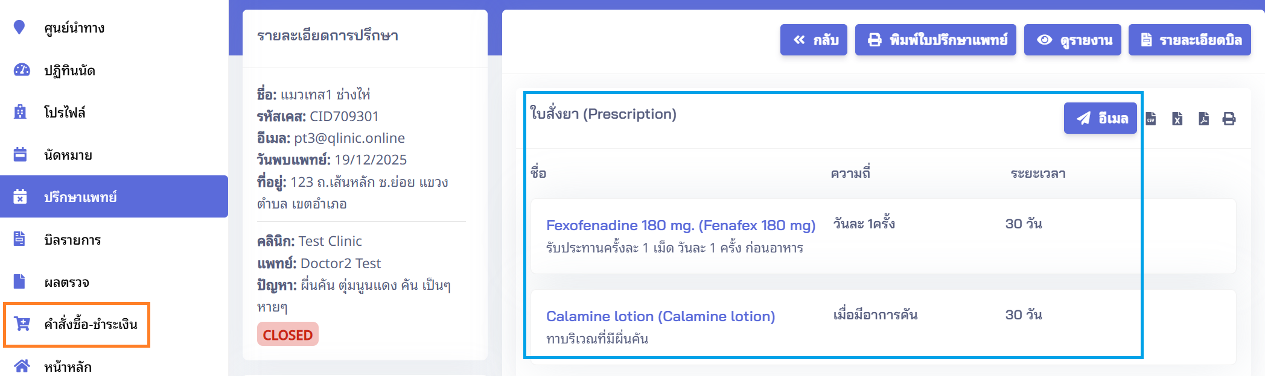Open นัดหมาย appointments menu
The width and height of the screenshot is (1265, 376).
tap(68, 155)
